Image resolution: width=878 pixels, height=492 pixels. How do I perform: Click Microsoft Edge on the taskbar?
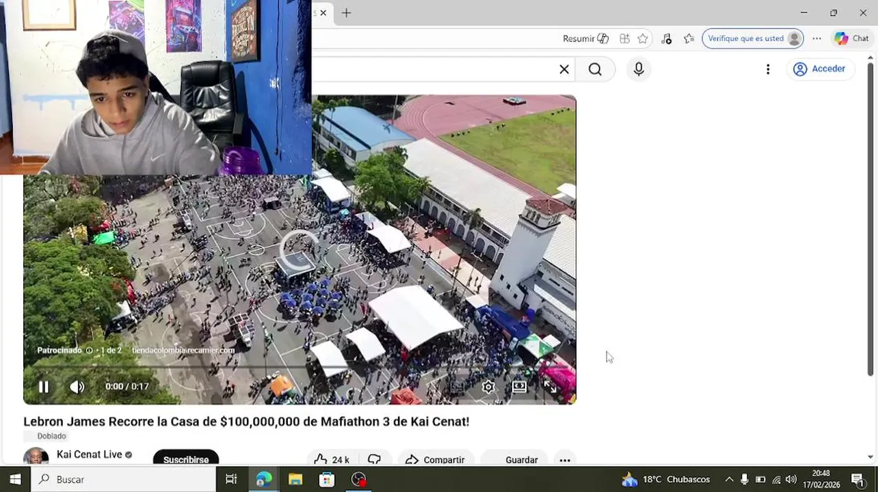point(264,480)
